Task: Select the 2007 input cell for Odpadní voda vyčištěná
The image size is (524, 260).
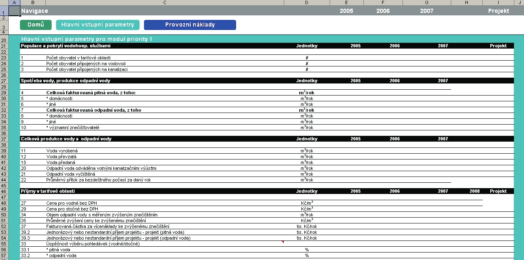Action: coord(427,174)
